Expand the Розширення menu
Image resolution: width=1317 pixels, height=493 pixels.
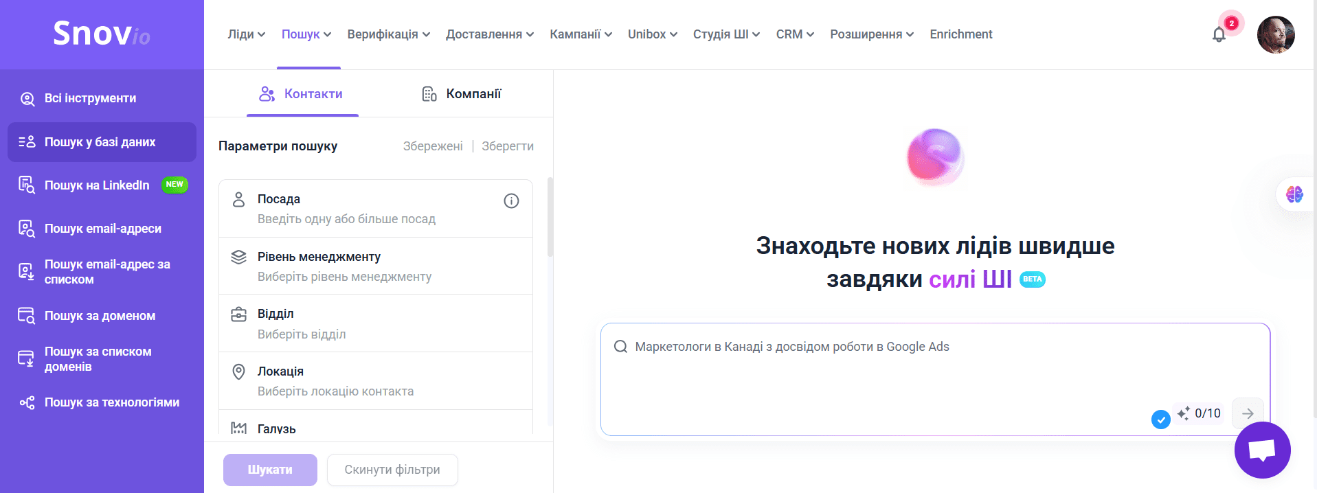click(873, 34)
